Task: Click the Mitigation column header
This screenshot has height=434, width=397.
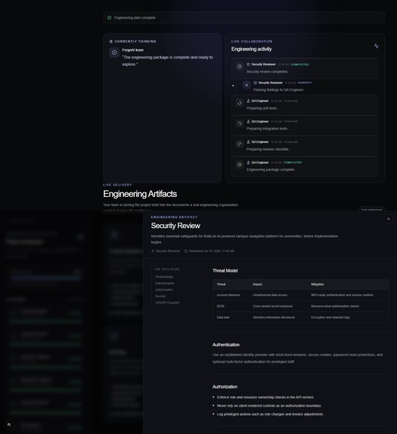Action: [318, 284]
